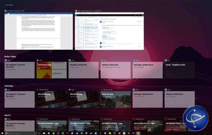Viewport: 212px width, 135px height.
Task: Open 10 windows 10 power tips.docx under April 8
Action: [19, 126]
